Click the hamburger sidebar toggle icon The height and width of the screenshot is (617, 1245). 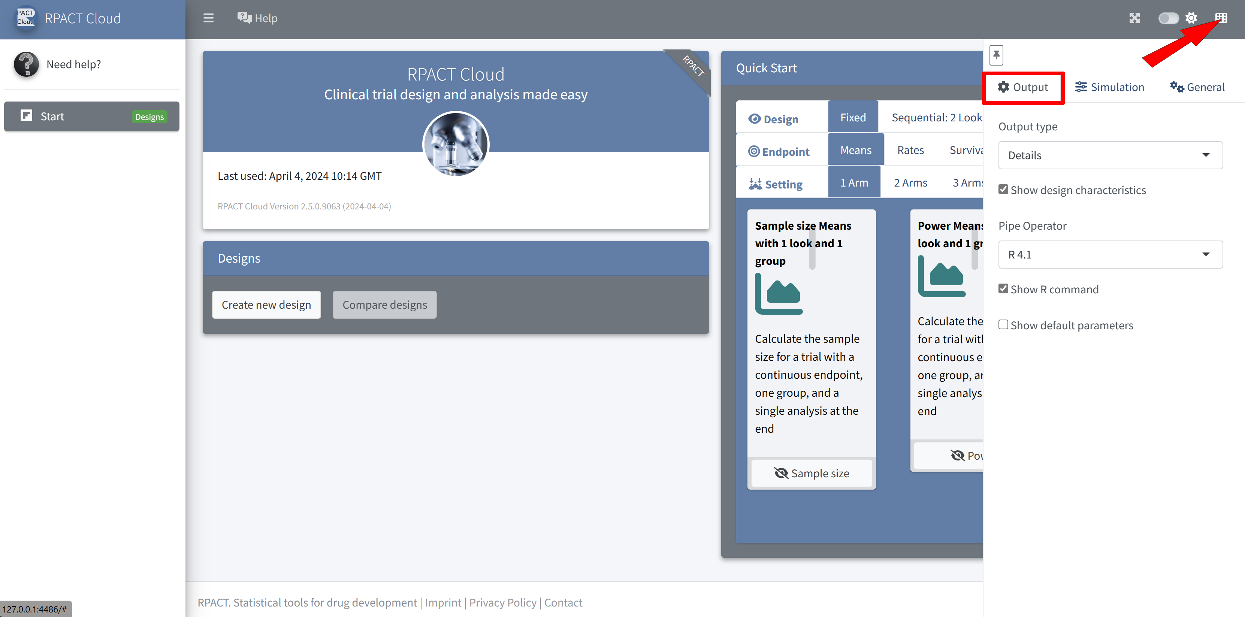tap(208, 18)
